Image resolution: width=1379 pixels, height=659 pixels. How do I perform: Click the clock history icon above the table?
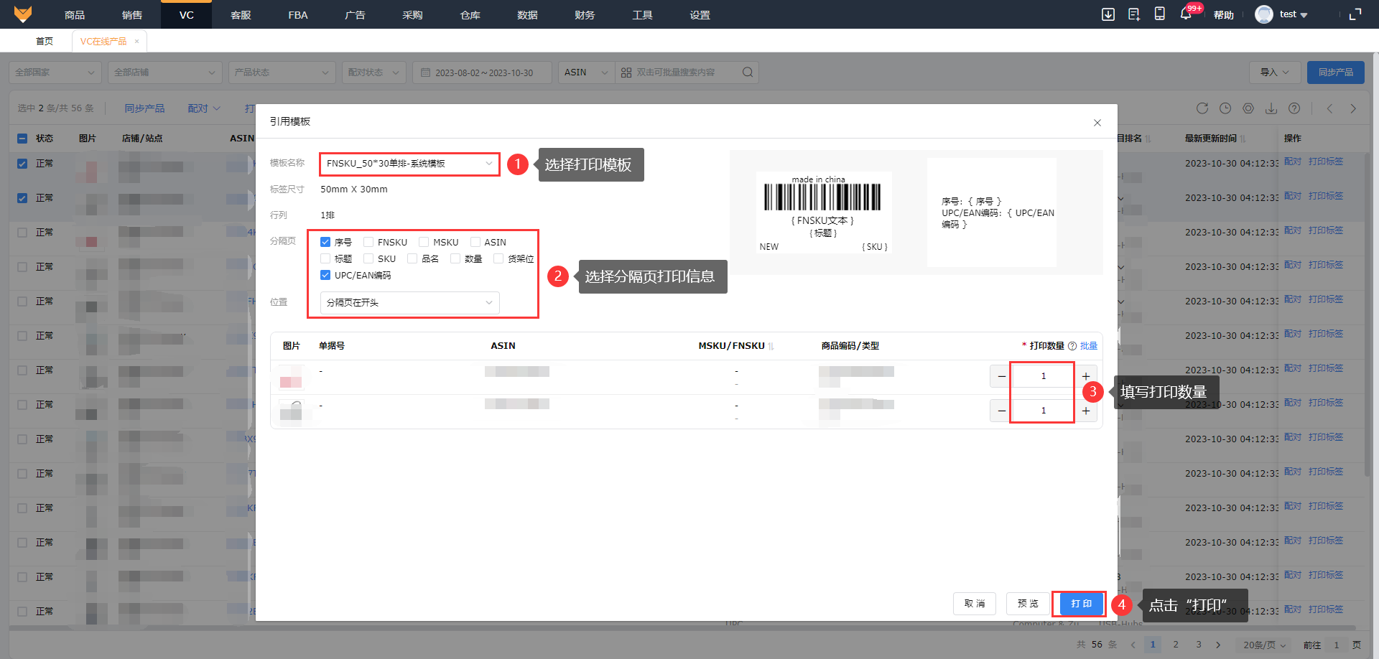[1225, 108]
